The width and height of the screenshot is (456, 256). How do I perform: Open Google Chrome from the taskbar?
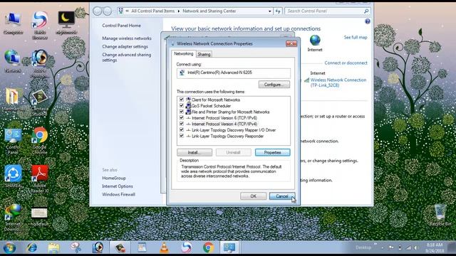[x=209, y=247]
